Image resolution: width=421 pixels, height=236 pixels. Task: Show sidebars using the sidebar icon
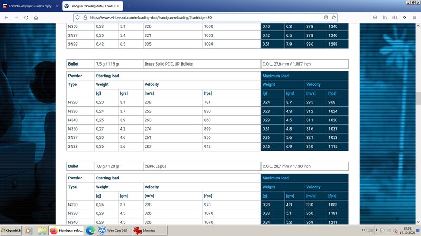394,17
